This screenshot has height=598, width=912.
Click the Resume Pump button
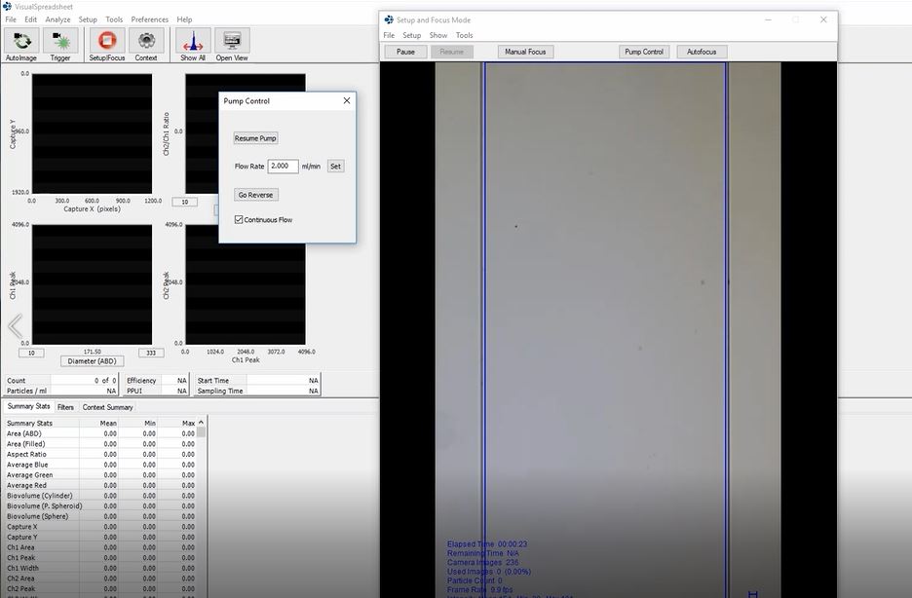[x=255, y=138]
